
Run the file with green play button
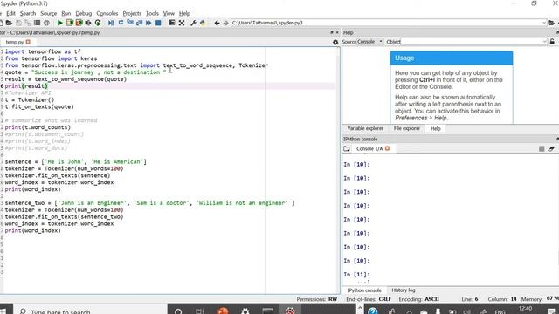60,23
